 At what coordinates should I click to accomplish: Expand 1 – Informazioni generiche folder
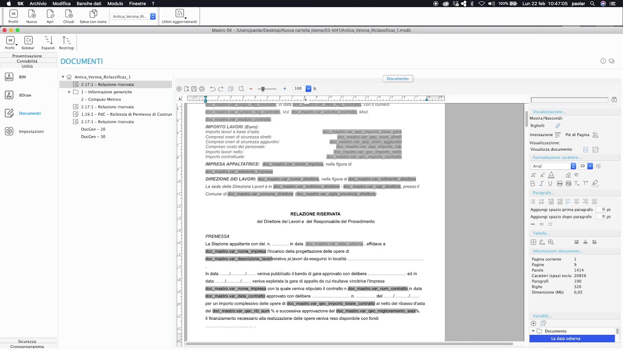tap(69, 91)
